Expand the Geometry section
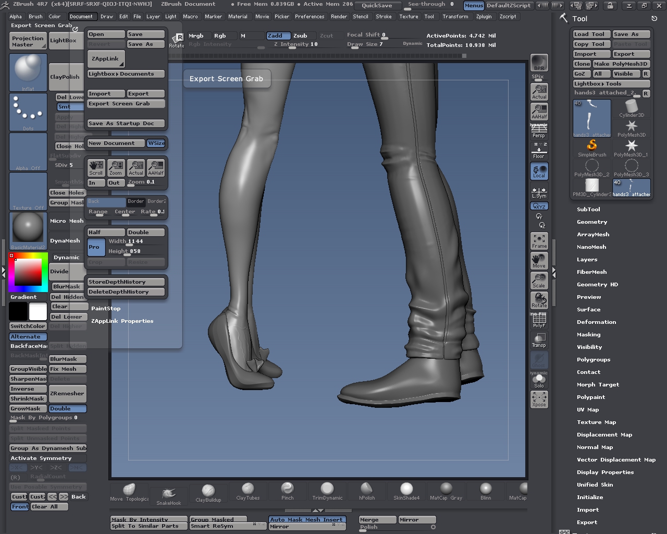The width and height of the screenshot is (667, 534). 592,222
